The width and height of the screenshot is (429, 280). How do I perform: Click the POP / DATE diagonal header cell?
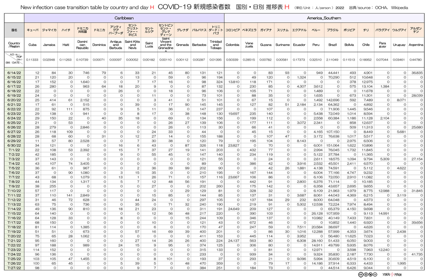14,59
